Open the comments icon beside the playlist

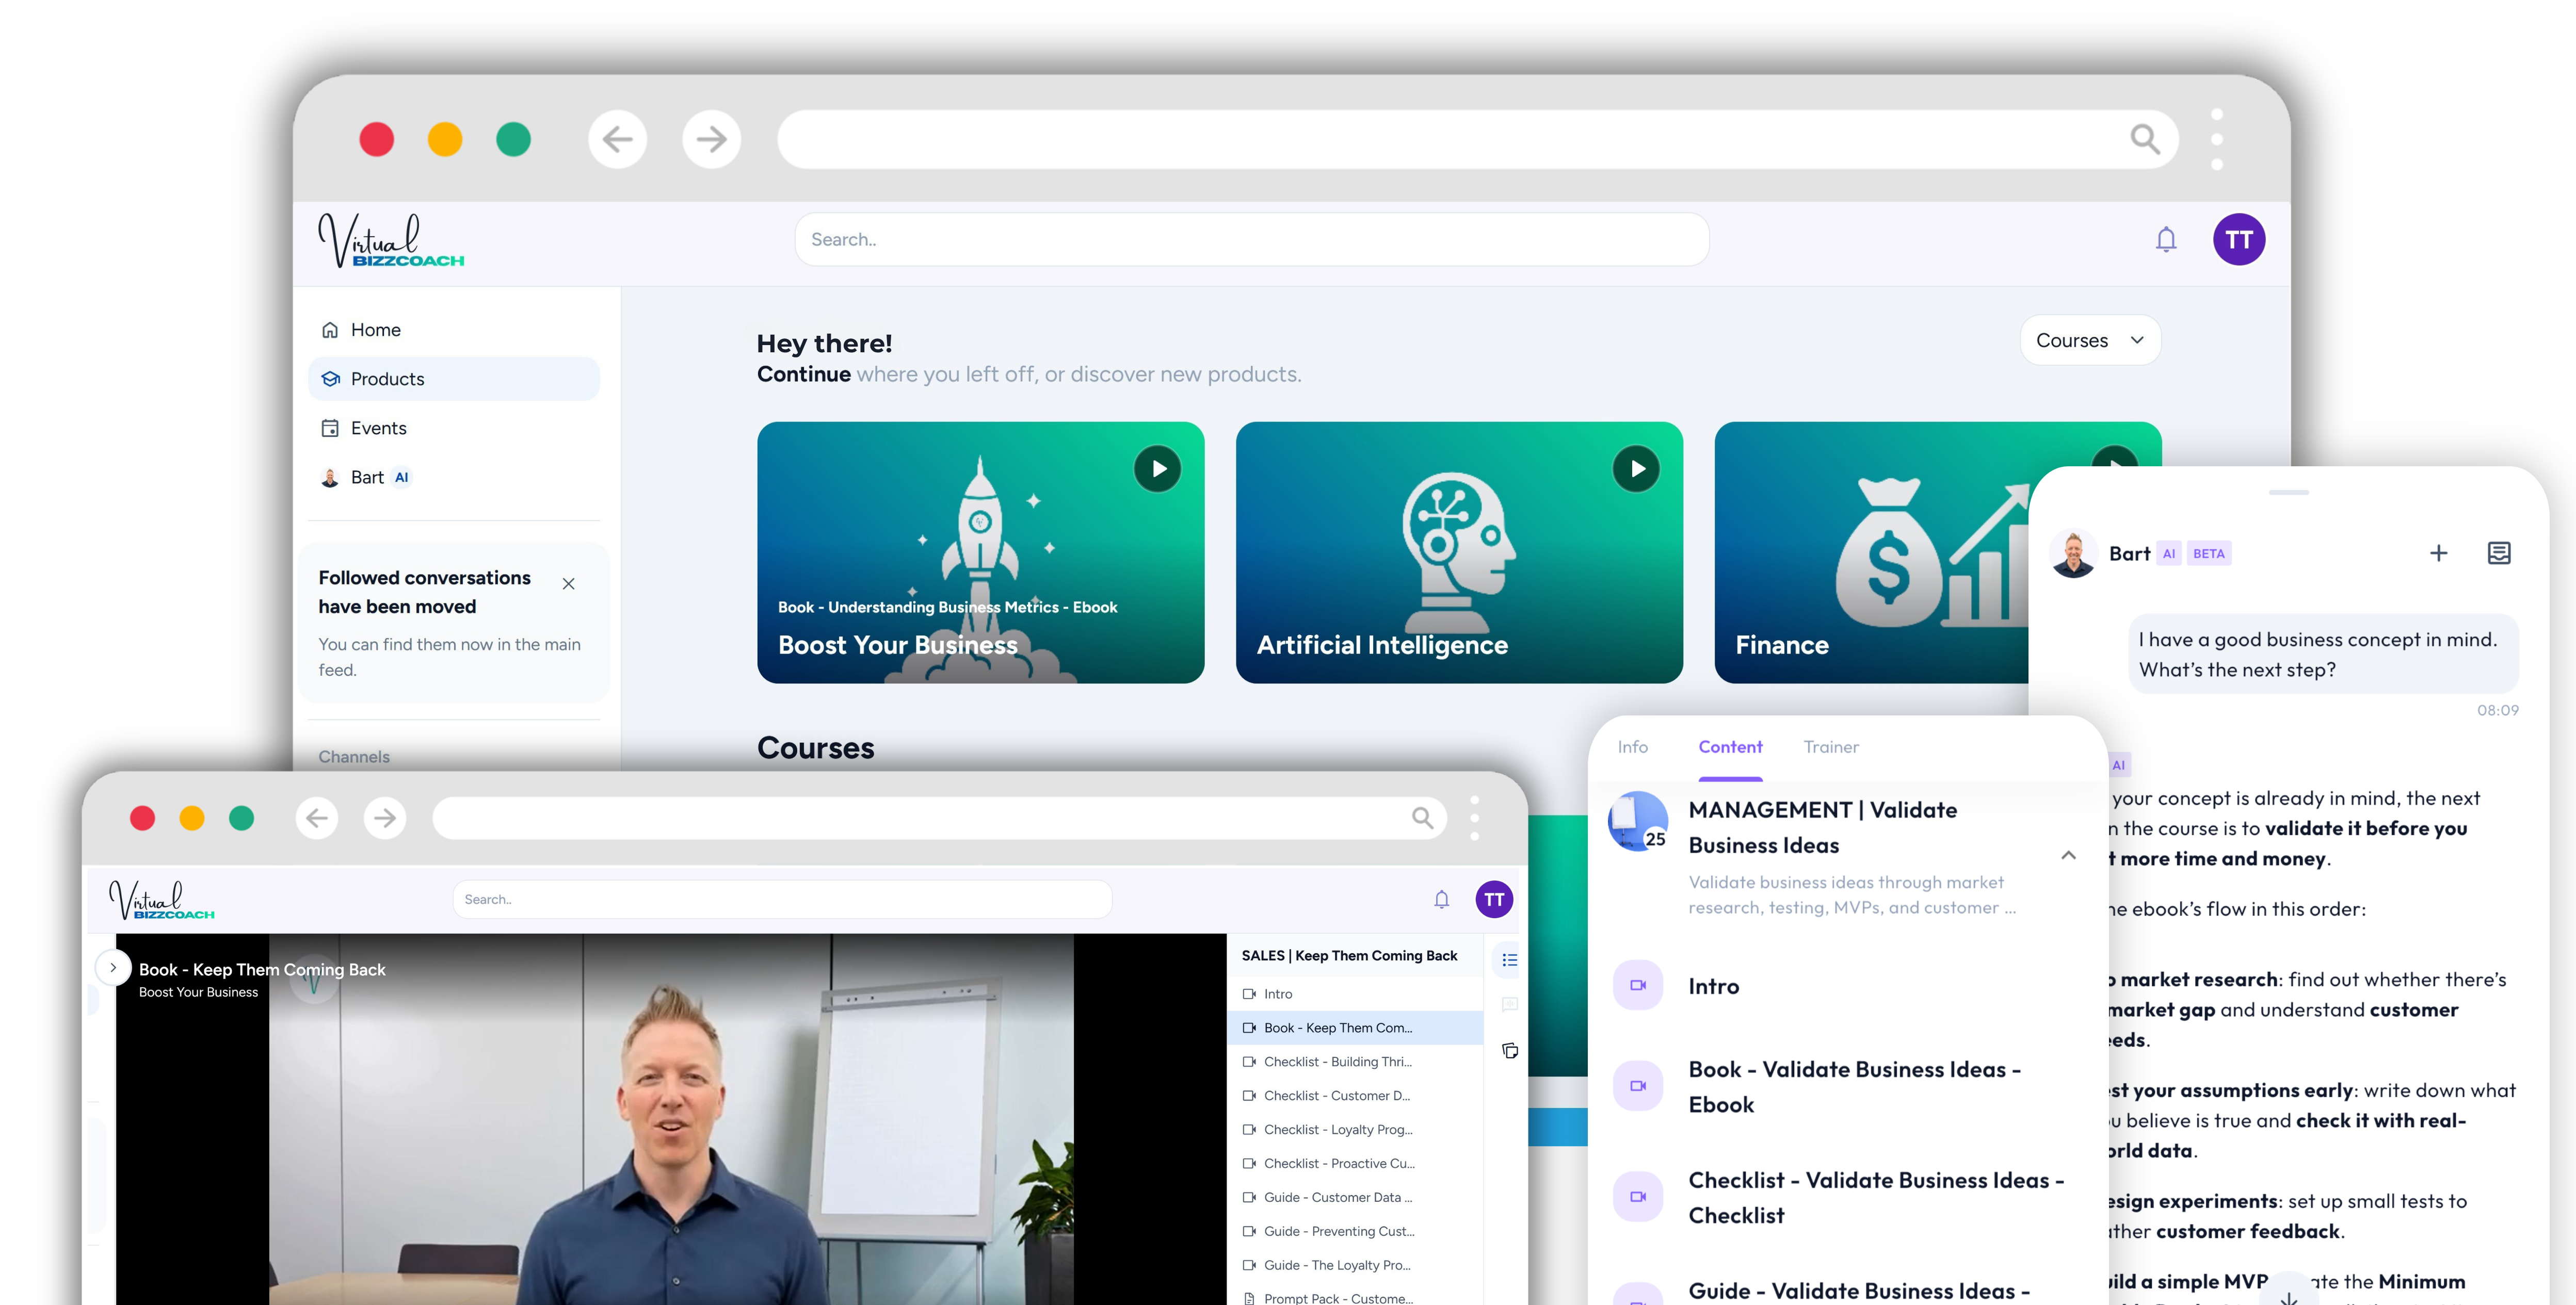coord(1509,1004)
